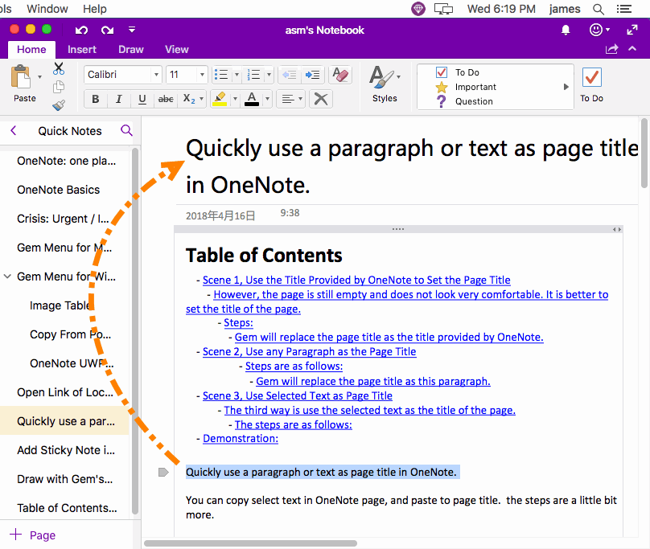Image resolution: width=650 pixels, height=549 pixels.
Task: Switch to the View tab
Action: (177, 49)
